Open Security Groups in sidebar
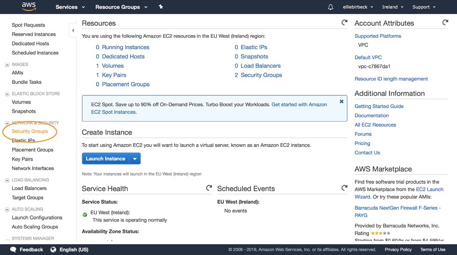 (x=30, y=131)
